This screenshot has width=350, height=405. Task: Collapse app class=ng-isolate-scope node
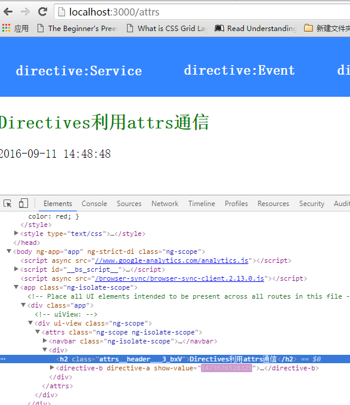16,287
